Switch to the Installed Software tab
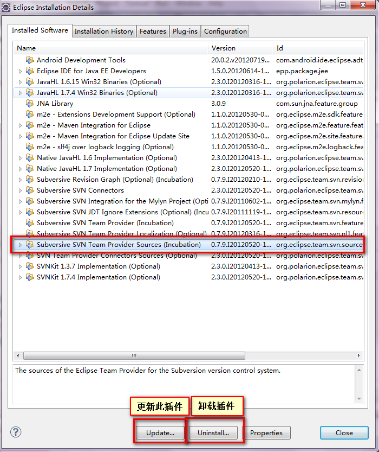This screenshot has height=452, width=379. click(40, 30)
